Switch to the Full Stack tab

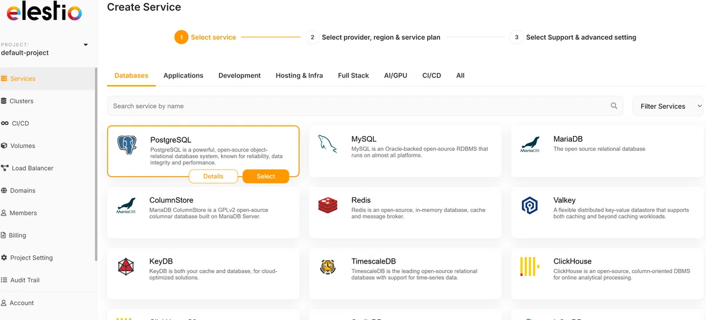coord(354,76)
